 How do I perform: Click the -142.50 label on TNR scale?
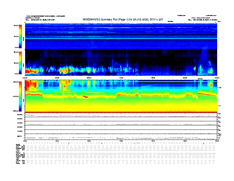[15, 96]
